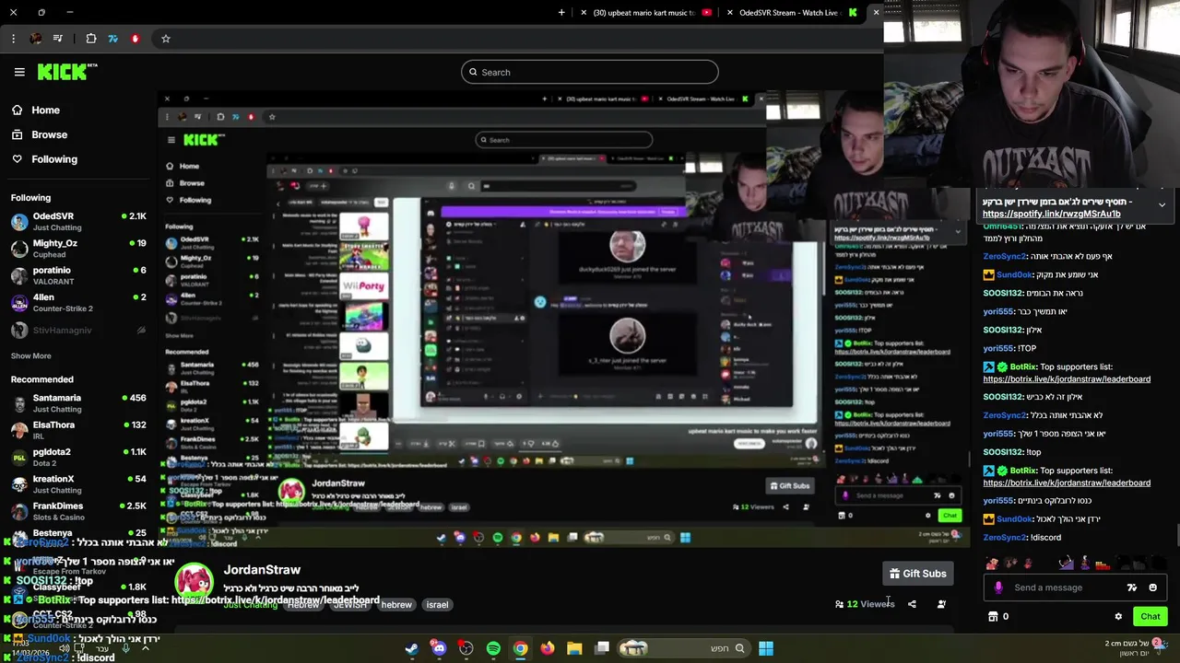
Task: Open Firefox from the taskbar
Action: pyautogui.click(x=548, y=648)
